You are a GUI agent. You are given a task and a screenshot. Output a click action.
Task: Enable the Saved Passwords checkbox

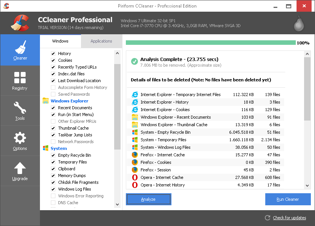pyautogui.click(x=53, y=94)
